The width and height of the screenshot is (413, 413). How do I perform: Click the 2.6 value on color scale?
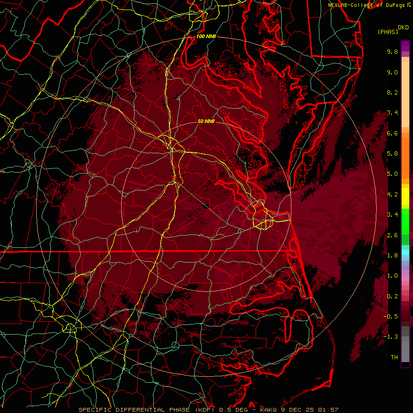coord(392,235)
